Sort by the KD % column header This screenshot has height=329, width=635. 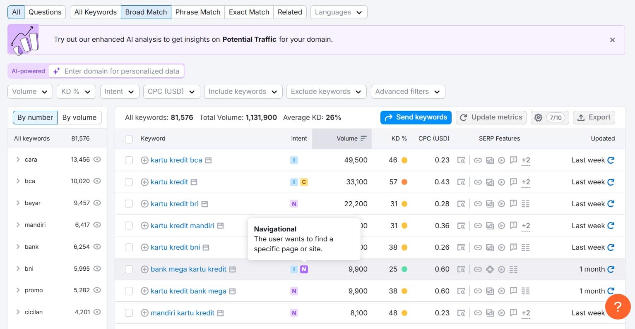pyautogui.click(x=399, y=138)
